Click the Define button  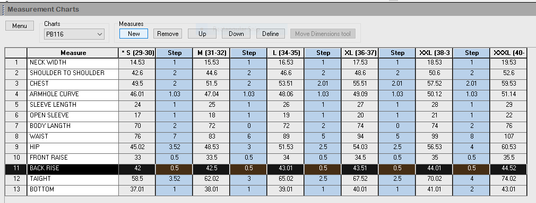(271, 34)
